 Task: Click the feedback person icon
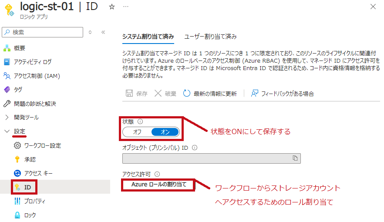tap(254, 93)
